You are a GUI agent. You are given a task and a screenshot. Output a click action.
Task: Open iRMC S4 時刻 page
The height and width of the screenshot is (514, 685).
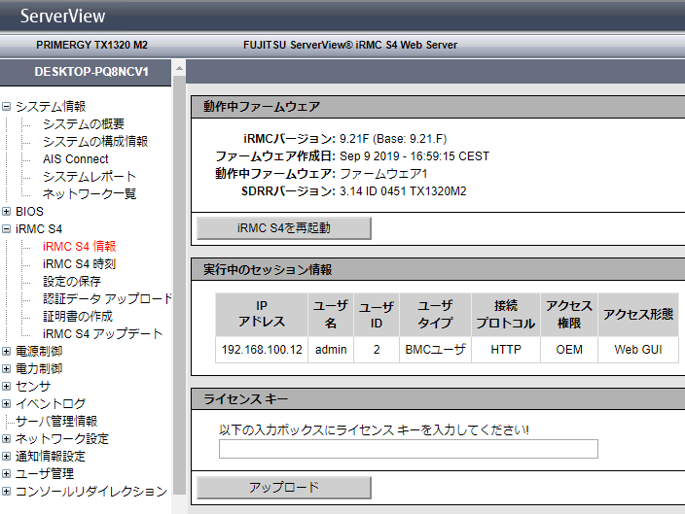pos(79,264)
